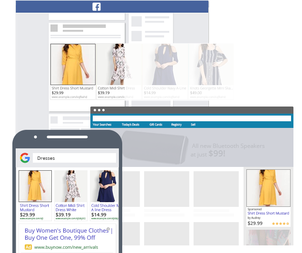Click the $39.19 price on the phone

pyautogui.click(x=63, y=214)
